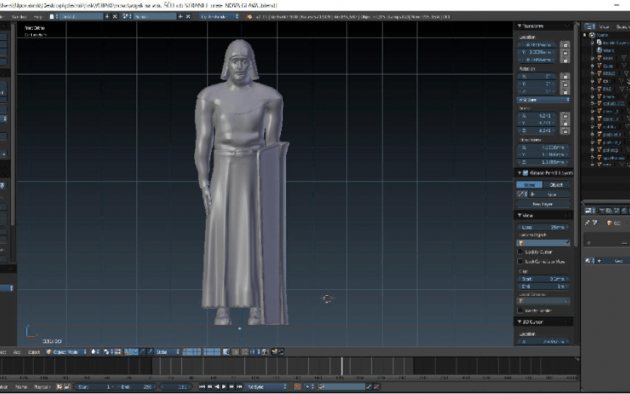The height and width of the screenshot is (394, 630).
Task: Open the Add menu in viewport header
Action: point(17,352)
